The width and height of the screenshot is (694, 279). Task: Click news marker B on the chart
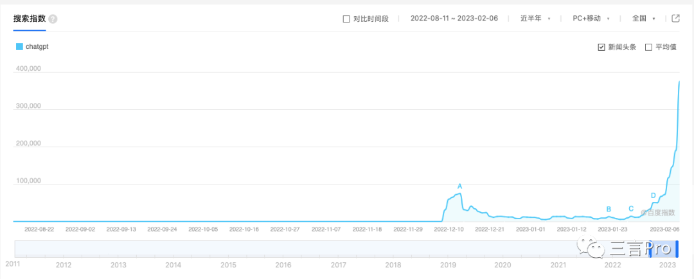tap(609, 209)
